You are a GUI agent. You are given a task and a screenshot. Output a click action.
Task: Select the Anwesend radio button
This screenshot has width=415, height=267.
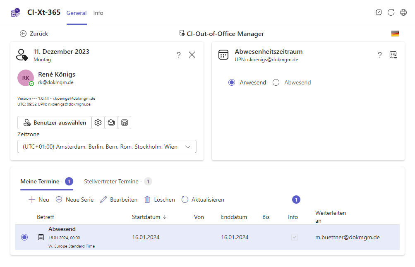(x=232, y=82)
